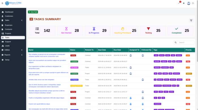
Task: Select the Tasks menu item
Action: pos(13,37)
